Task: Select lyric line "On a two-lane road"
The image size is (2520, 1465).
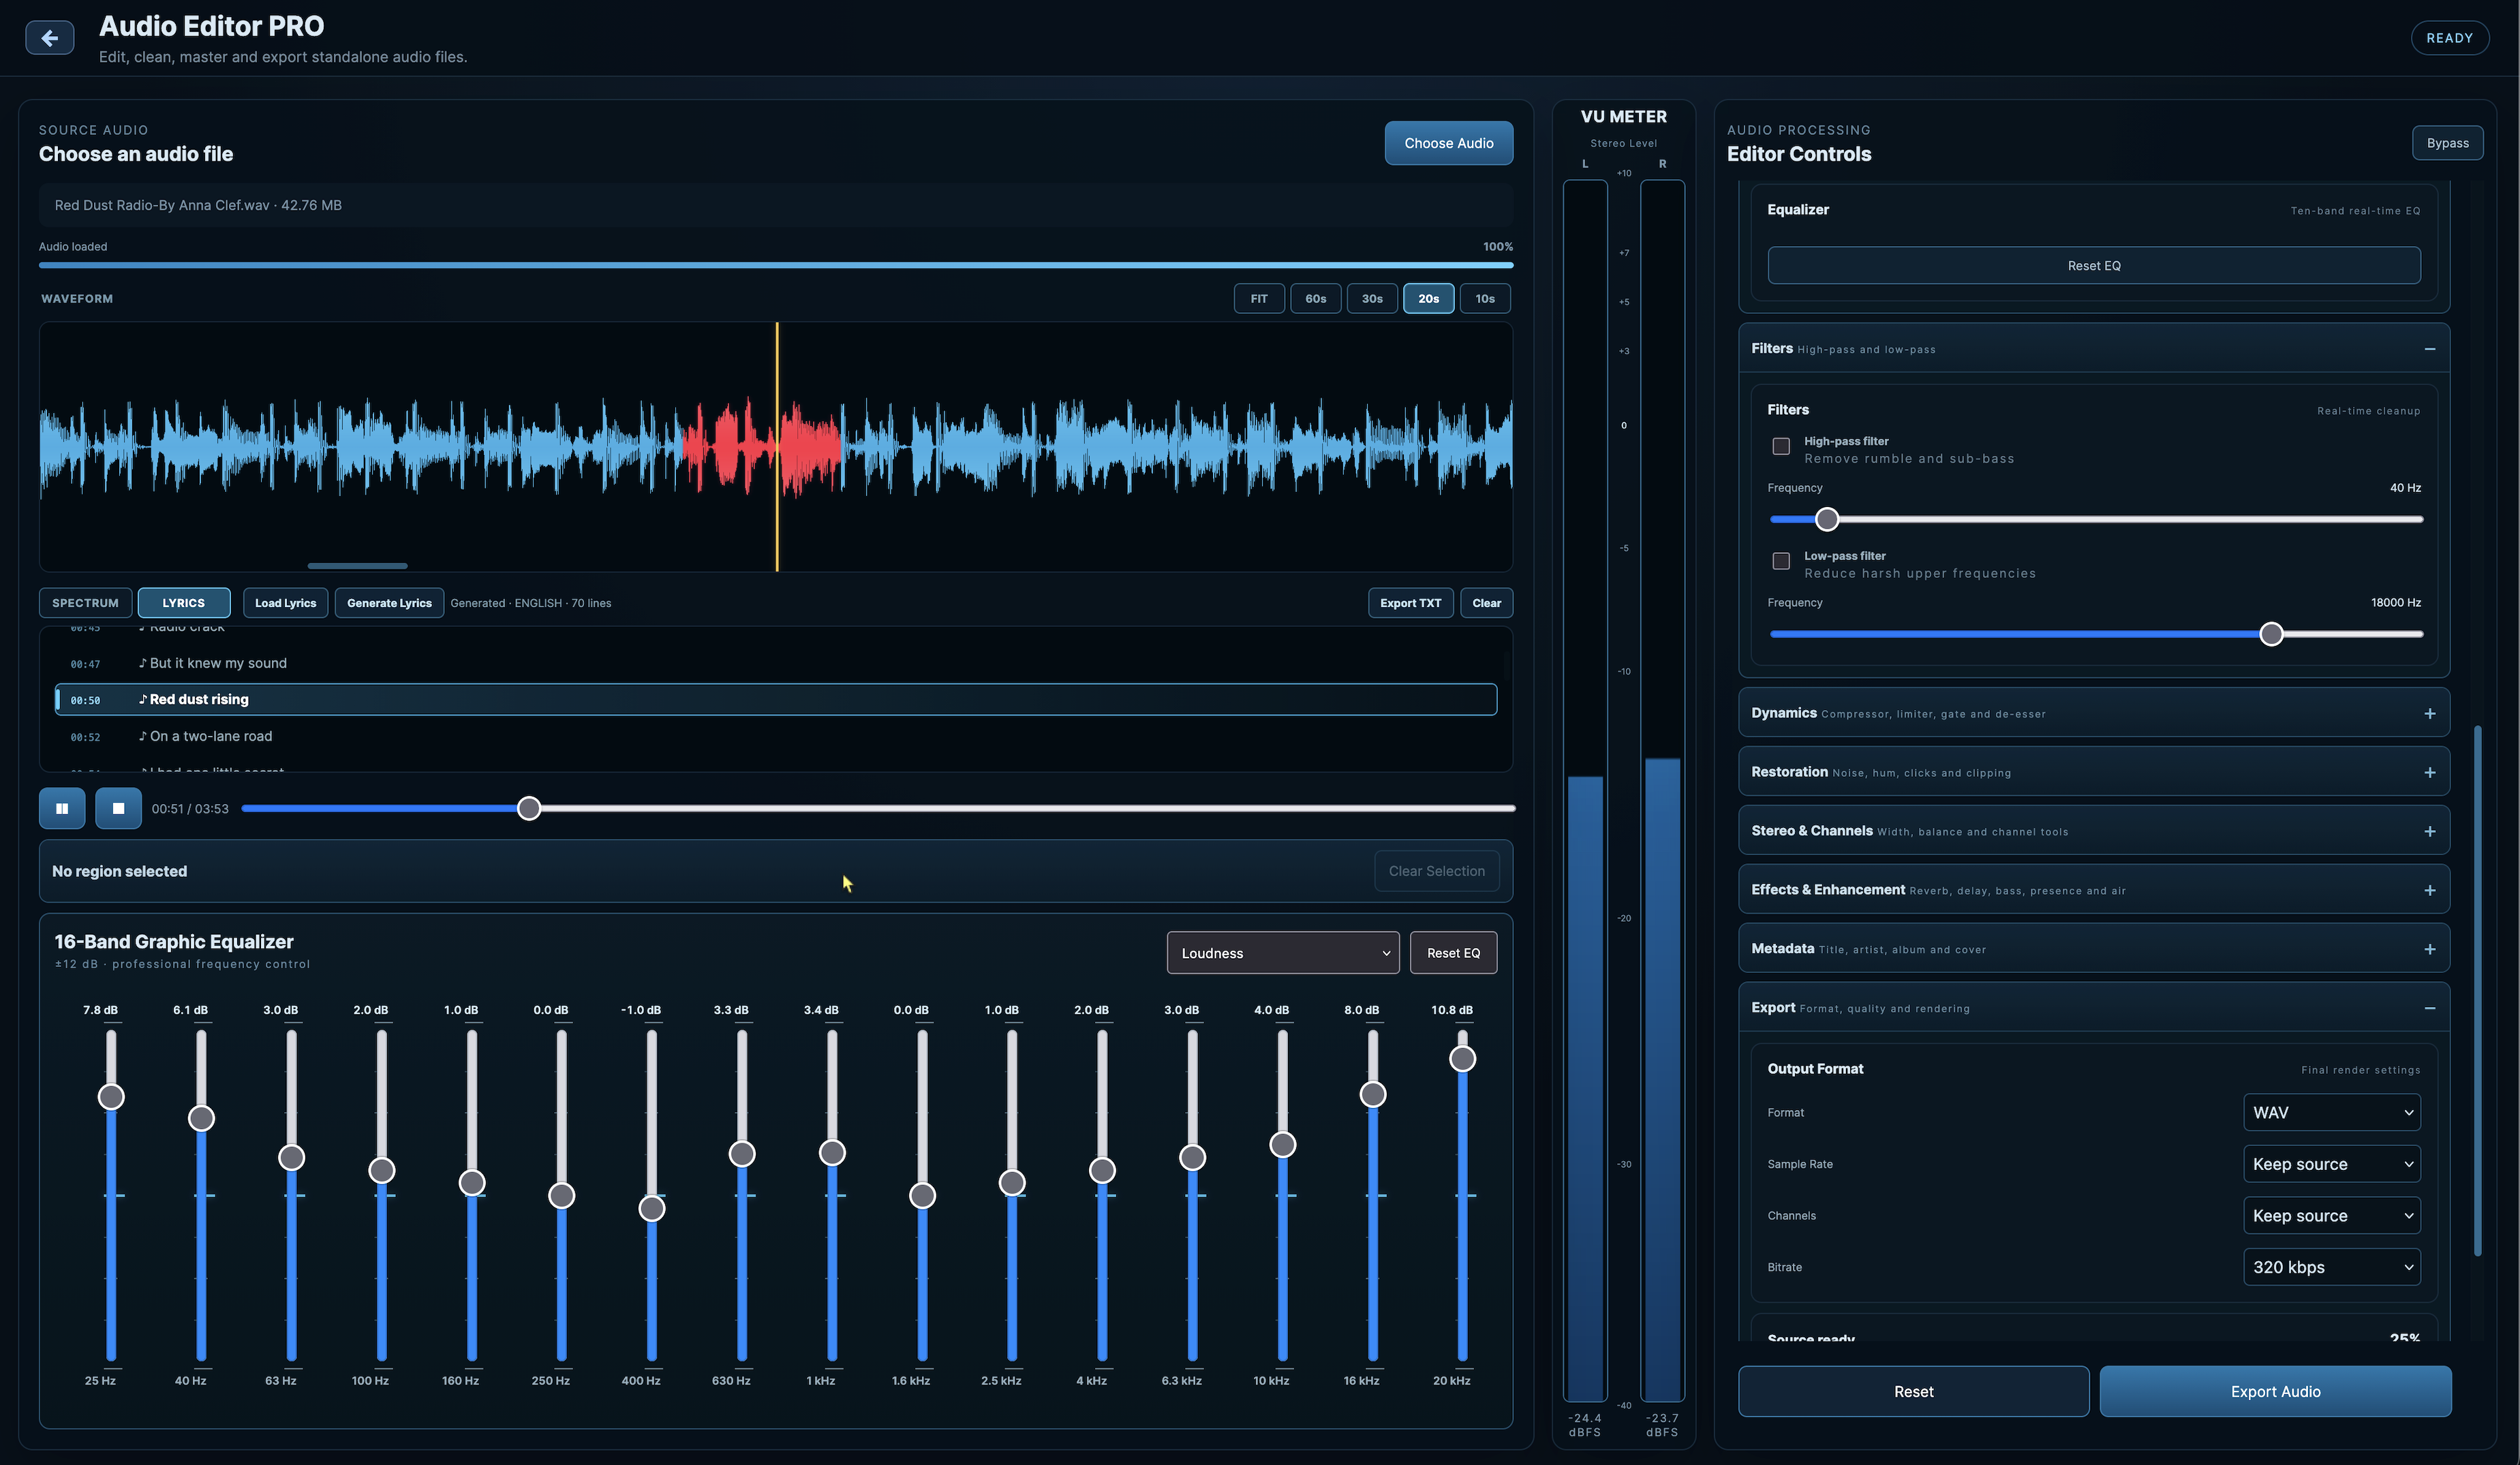Action: [x=776, y=736]
